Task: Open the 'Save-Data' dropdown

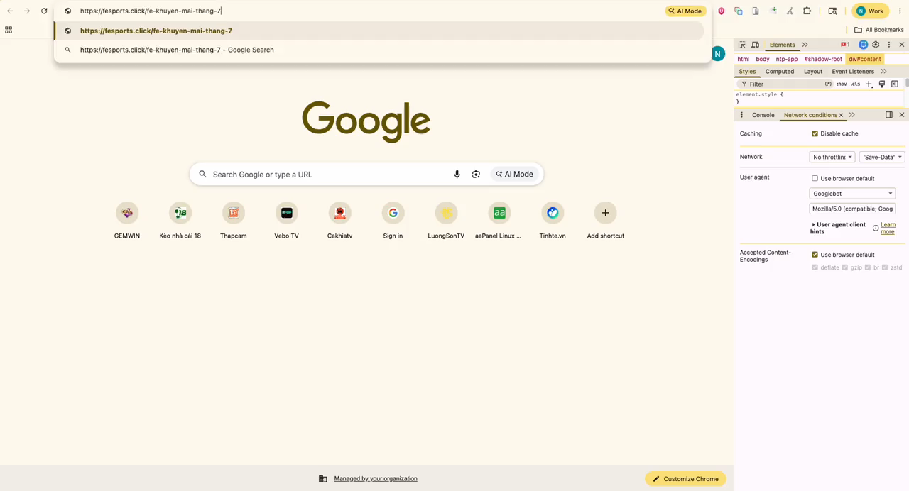Action: tap(882, 157)
